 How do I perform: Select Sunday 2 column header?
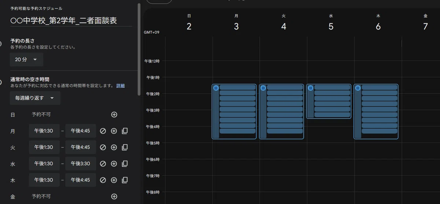click(x=189, y=23)
